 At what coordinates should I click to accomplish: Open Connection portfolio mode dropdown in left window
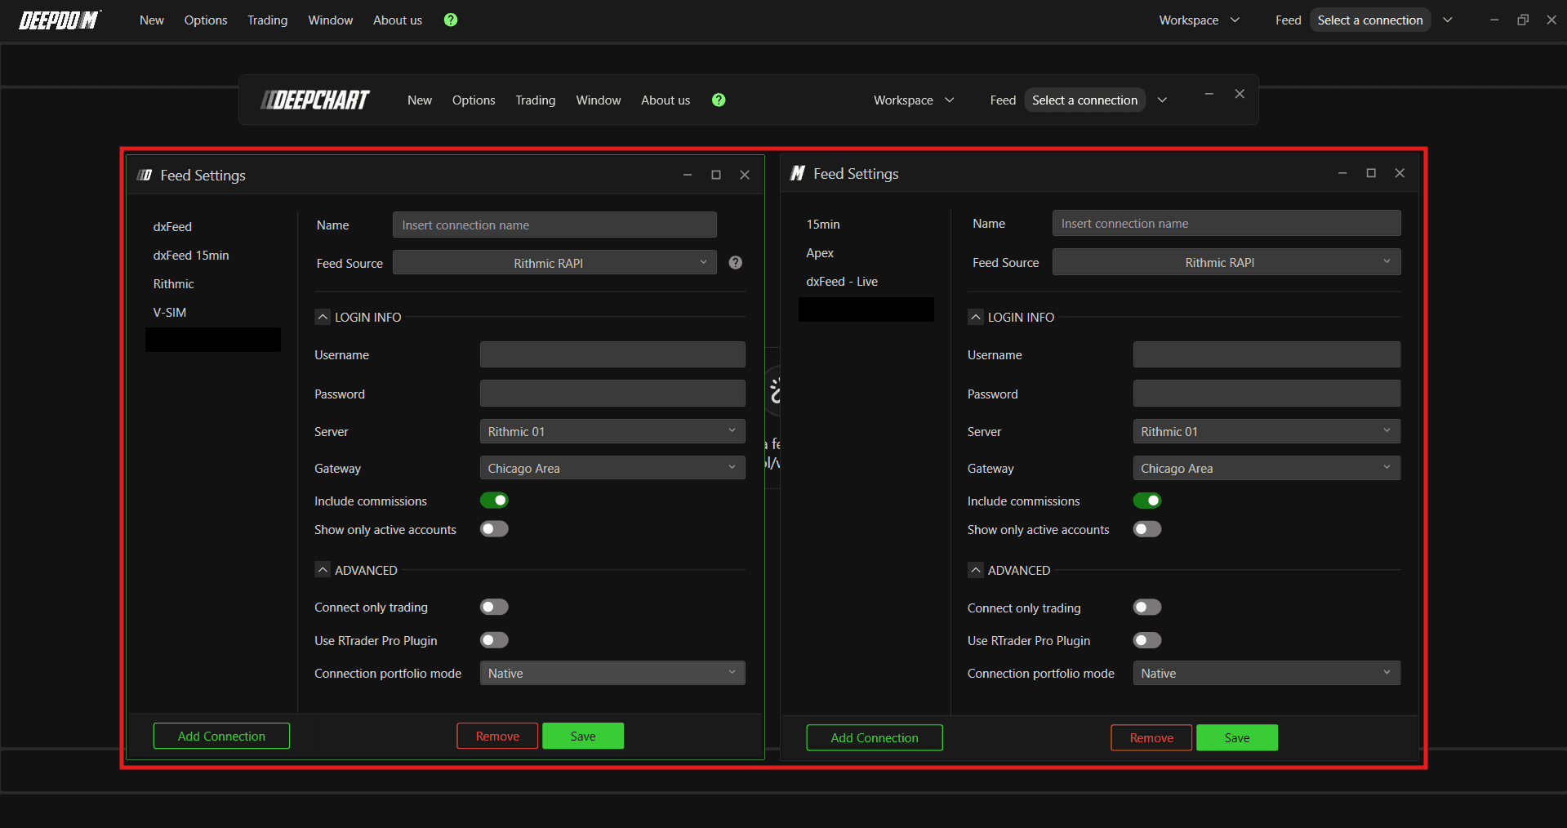[612, 673]
